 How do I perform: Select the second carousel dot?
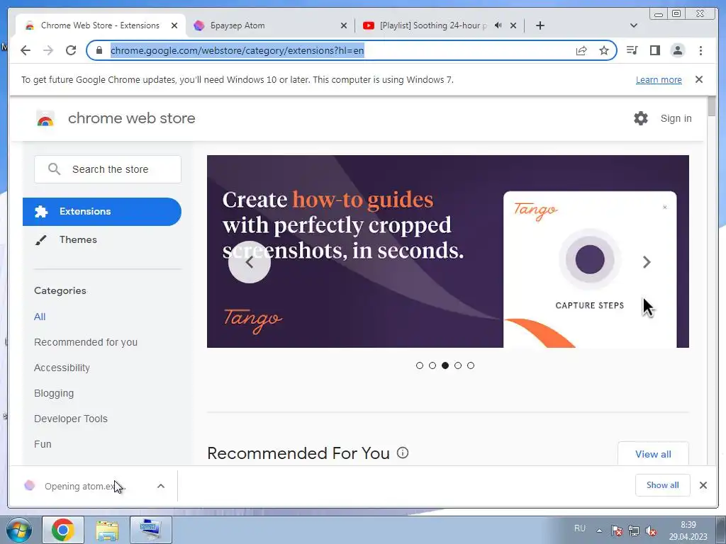432,365
